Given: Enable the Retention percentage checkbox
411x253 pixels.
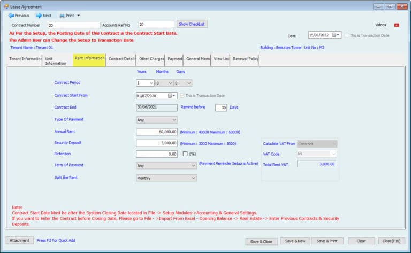Looking at the screenshot, I should pos(185,154).
